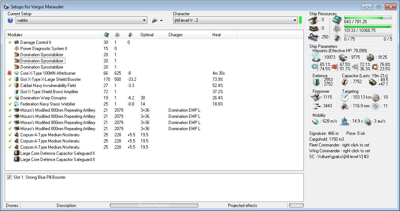The width and height of the screenshot is (400, 211).
Task: Click the targeting range icon showing 103.13 km
Action: [344, 97]
